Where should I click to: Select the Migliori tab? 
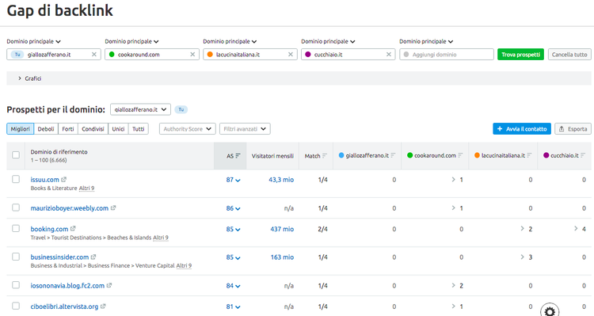coord(20,129)
